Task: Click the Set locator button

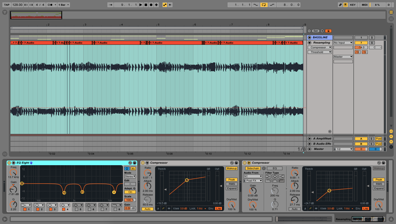Action: click(315, 31)
